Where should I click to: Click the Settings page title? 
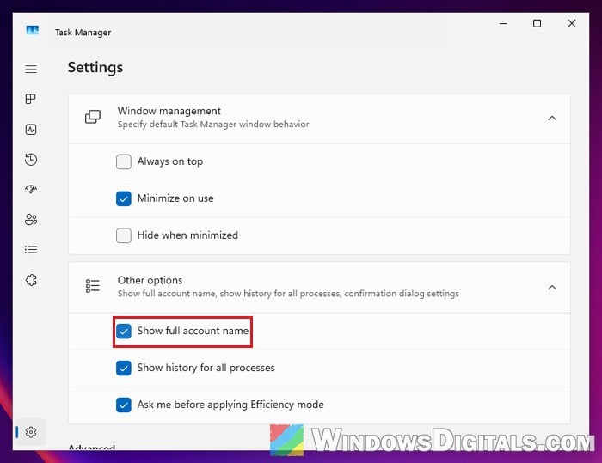[x=95, y=68]
